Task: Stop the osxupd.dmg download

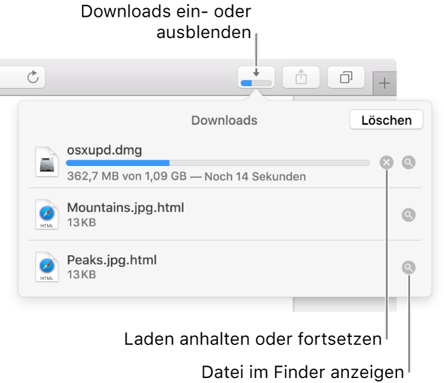Action: [x=386, y=162]
